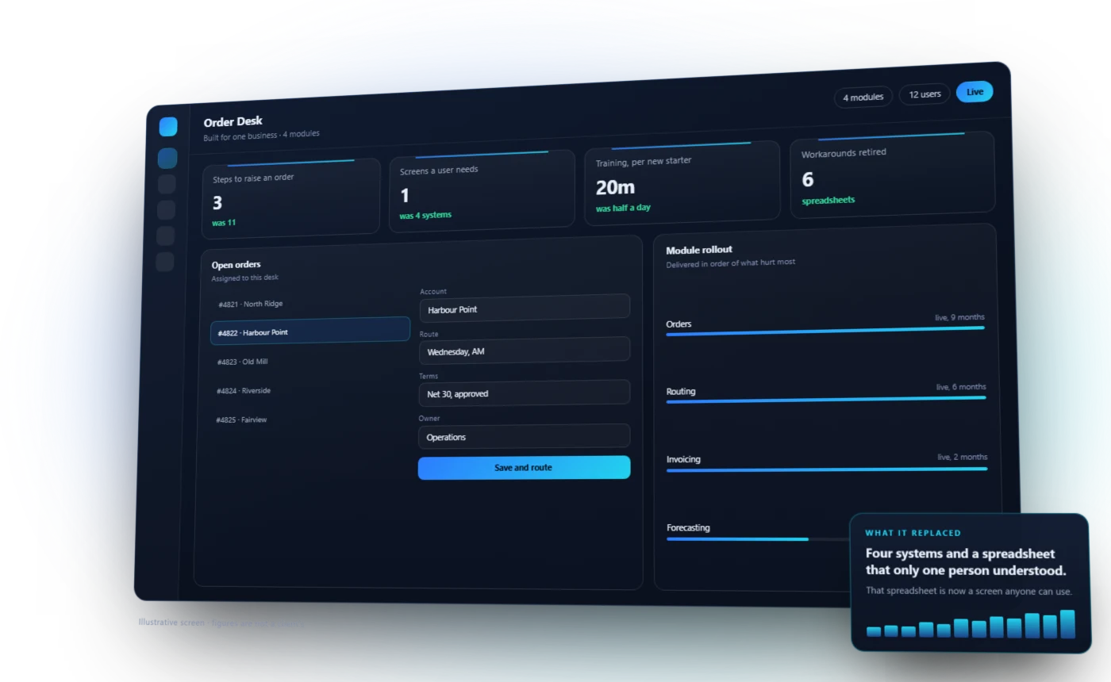Click the 'live, 6 months' label

961,387
